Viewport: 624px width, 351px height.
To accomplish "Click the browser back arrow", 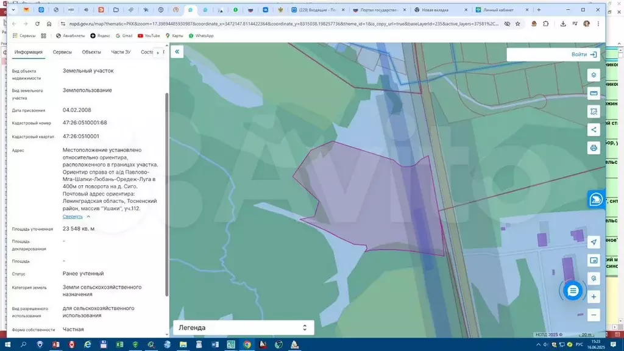I will (15, 24).
